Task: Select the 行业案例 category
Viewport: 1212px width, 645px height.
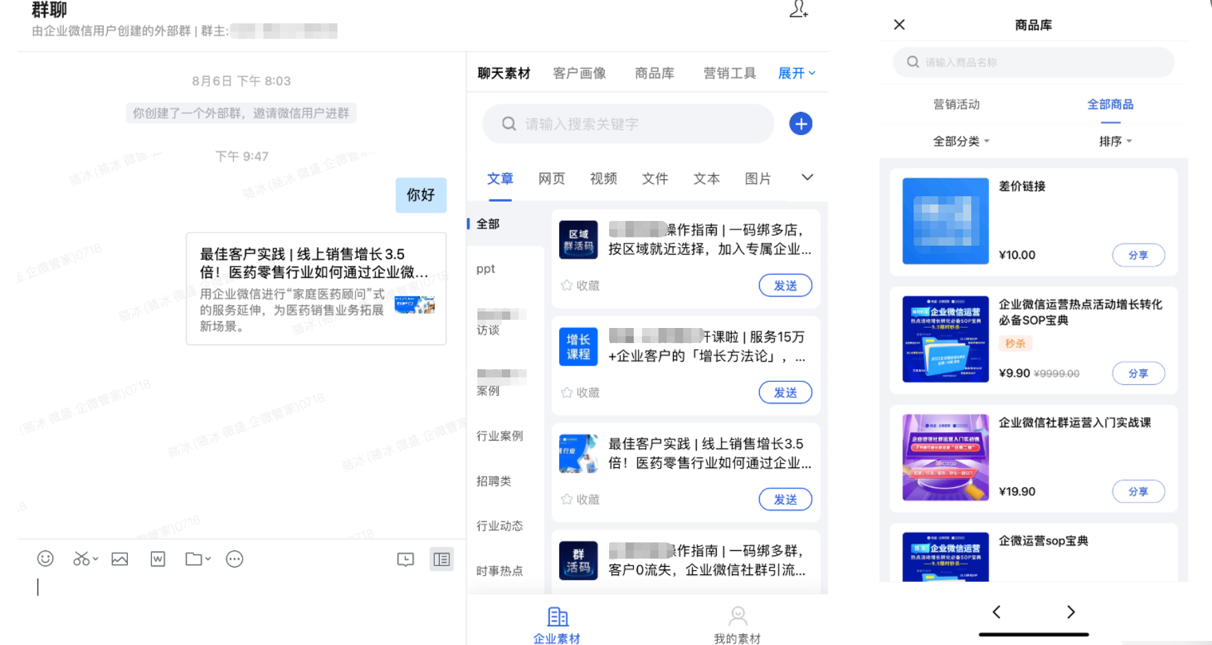Action: [499, 436]
